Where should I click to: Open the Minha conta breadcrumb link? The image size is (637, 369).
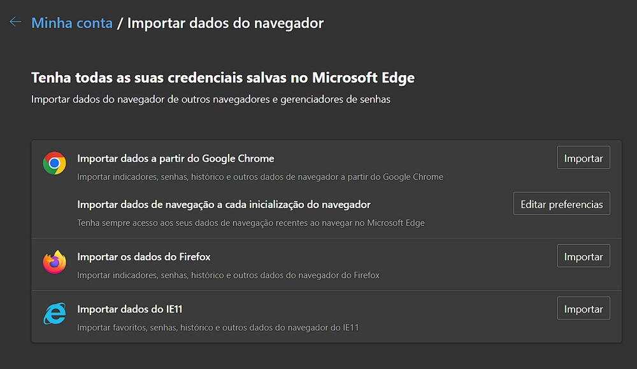pyautogui.click(x=72, y=23)
